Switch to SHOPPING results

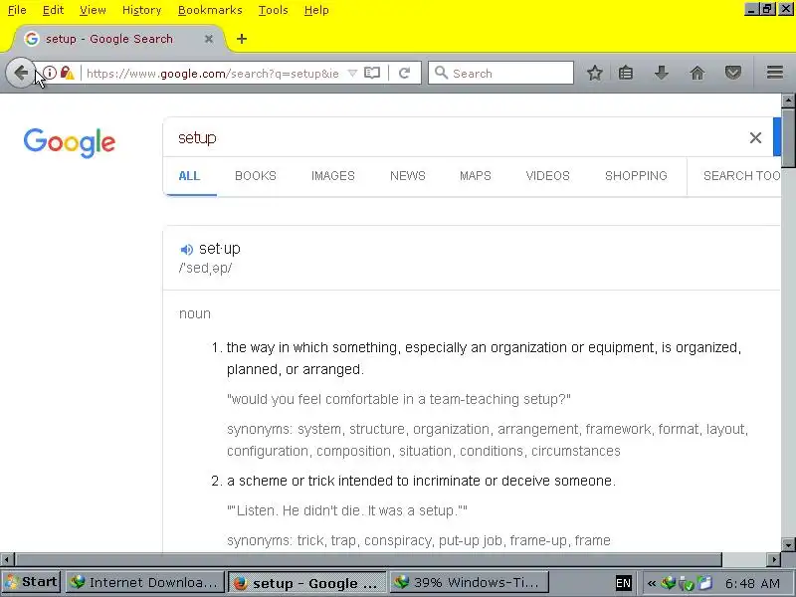tap(636, 176)
